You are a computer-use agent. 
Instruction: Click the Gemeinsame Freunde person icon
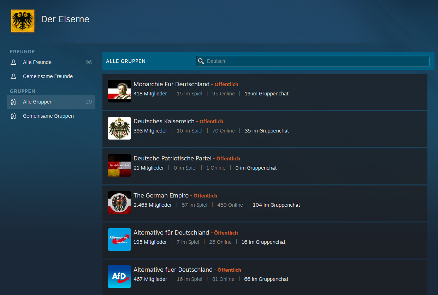point(13,76)
